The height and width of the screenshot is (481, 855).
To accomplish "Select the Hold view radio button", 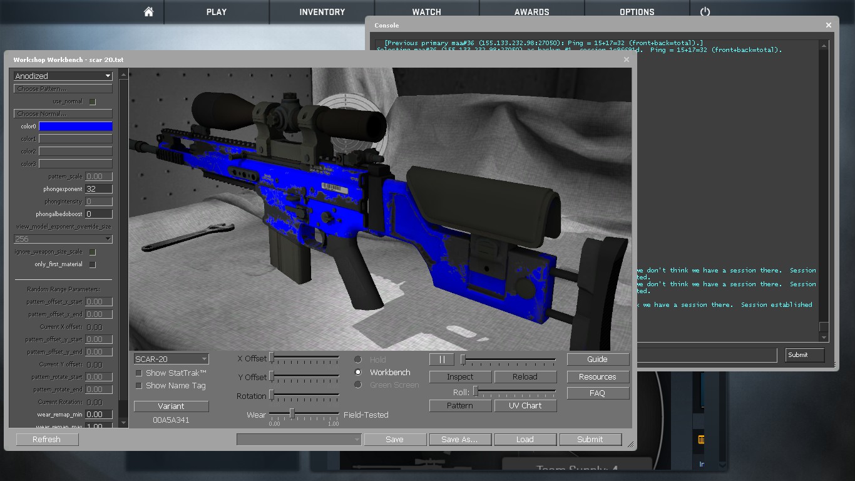I will 358,359.
